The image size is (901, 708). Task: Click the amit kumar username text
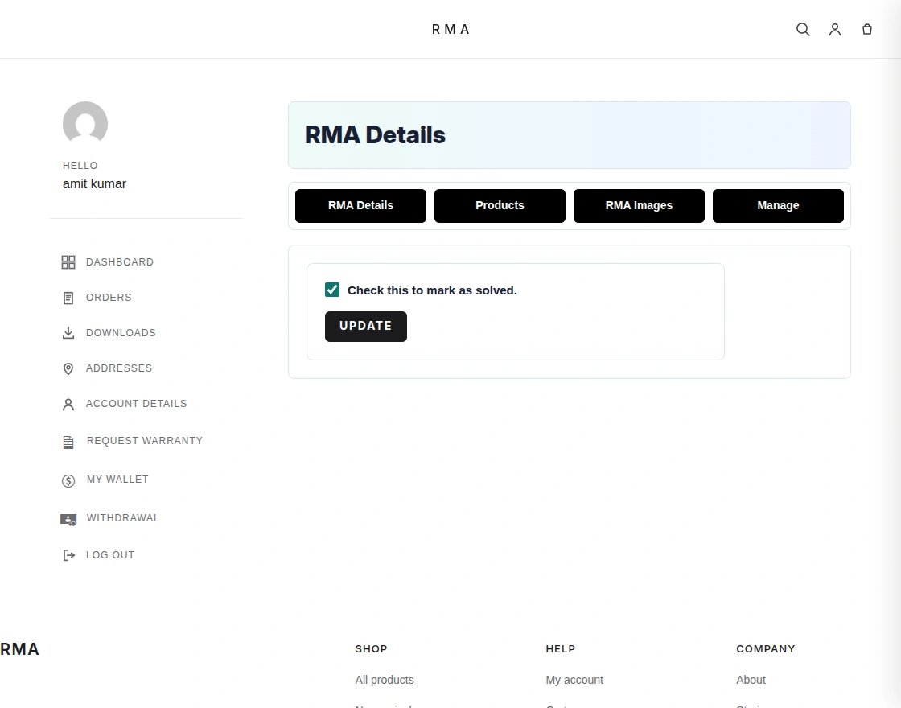coord(94,184)
